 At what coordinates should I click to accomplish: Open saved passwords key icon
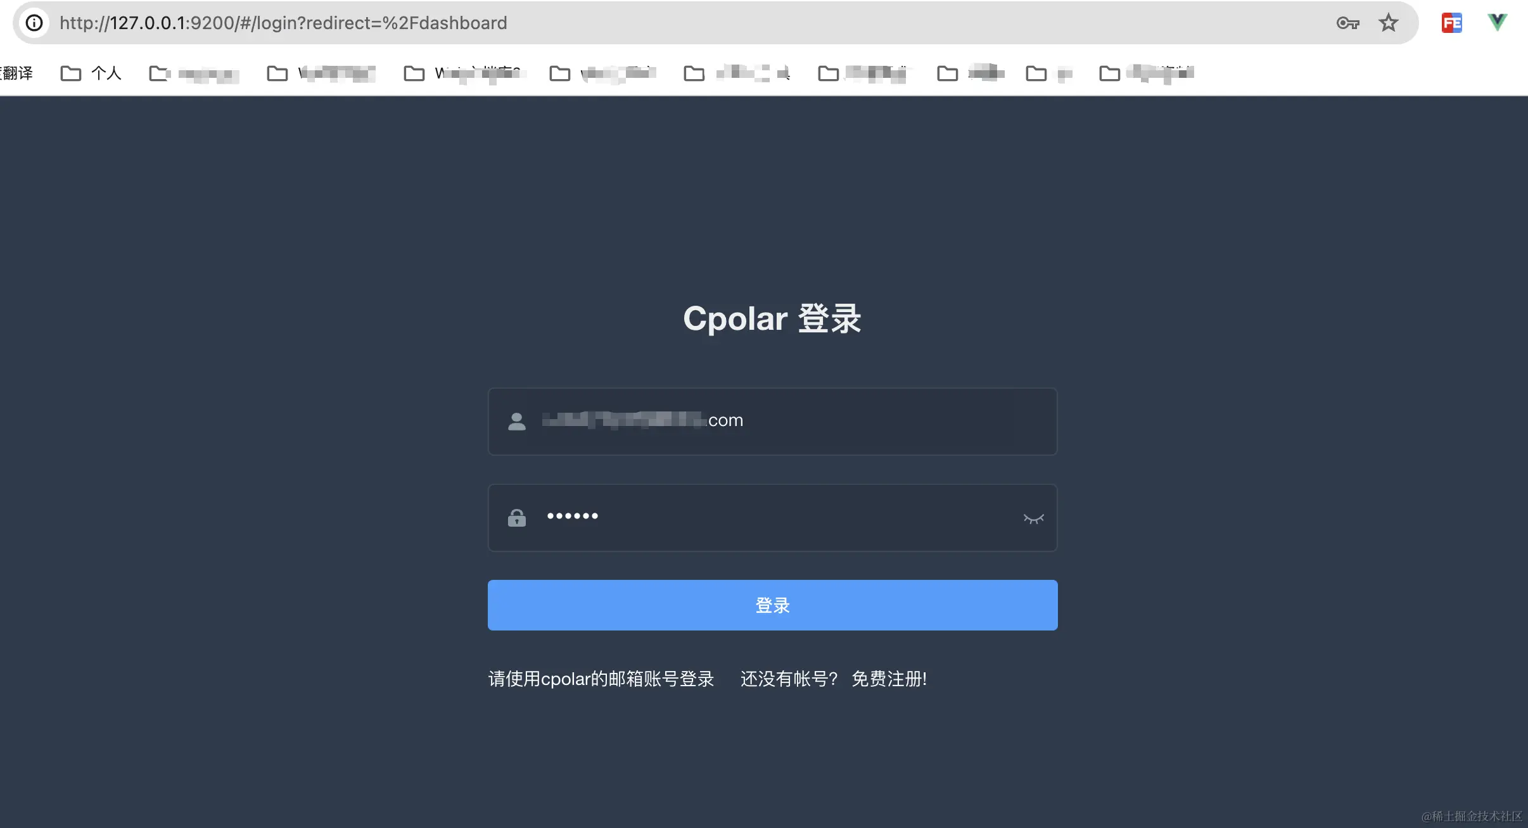click(1347, 23)
